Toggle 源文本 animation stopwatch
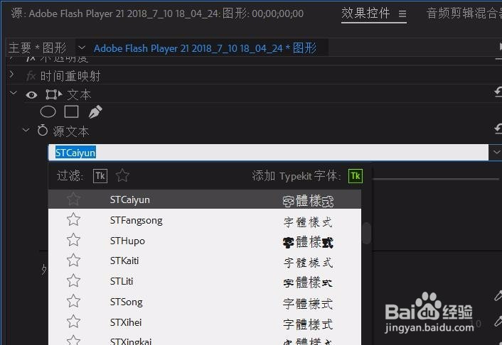The width and height of the screenshot is (502, 345). [42, 131]
